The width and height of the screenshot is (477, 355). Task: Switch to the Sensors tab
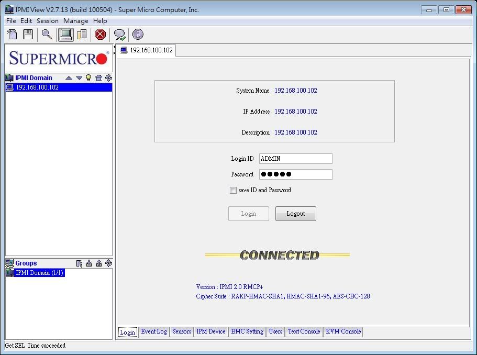(x=182, y=331)
